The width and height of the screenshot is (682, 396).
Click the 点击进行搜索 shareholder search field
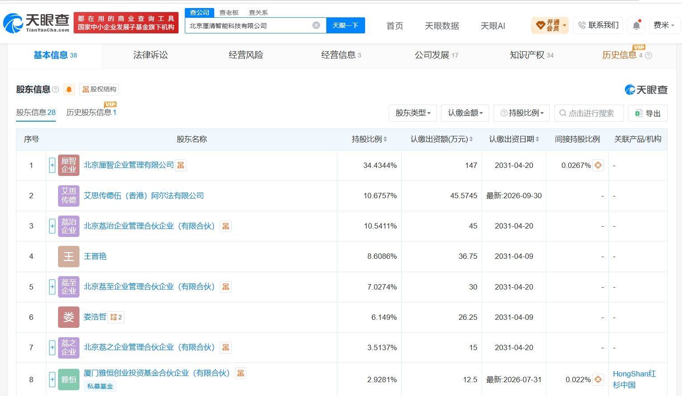pos(589,113)
